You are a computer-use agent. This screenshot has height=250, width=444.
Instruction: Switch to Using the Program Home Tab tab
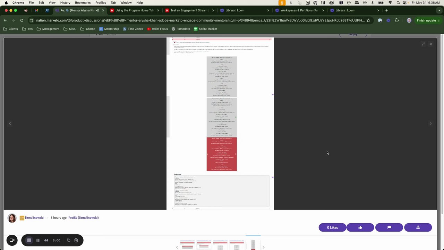[x=134, y=10]
